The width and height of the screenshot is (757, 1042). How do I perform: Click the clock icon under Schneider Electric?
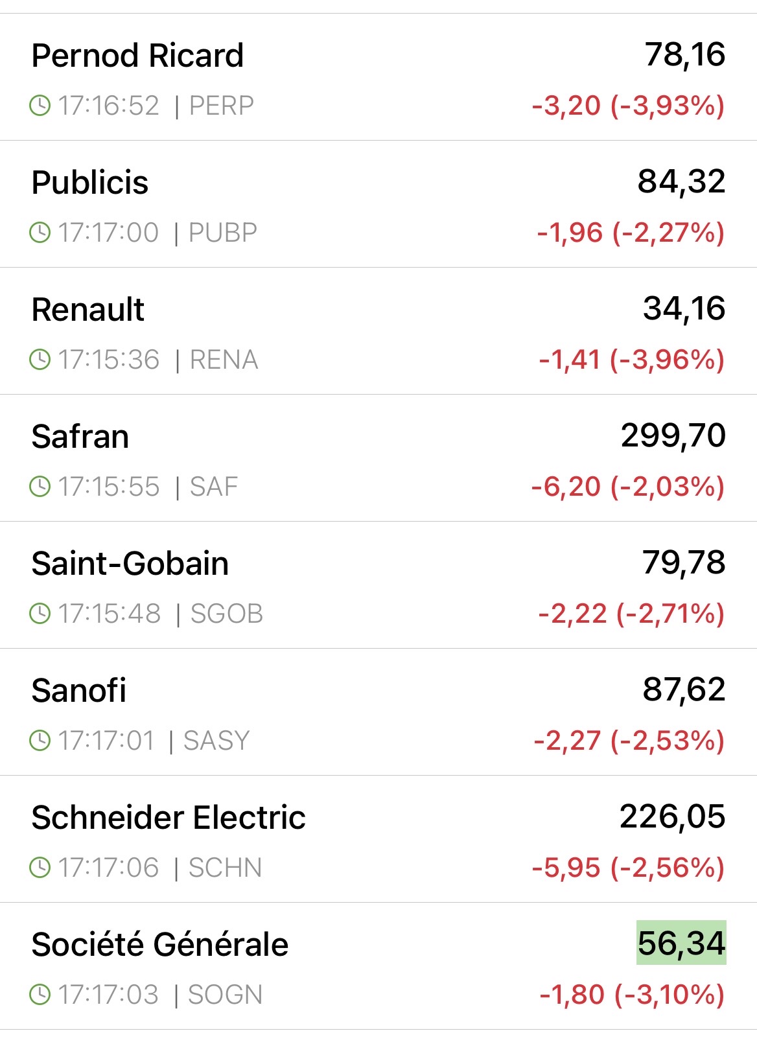(40, 867)
